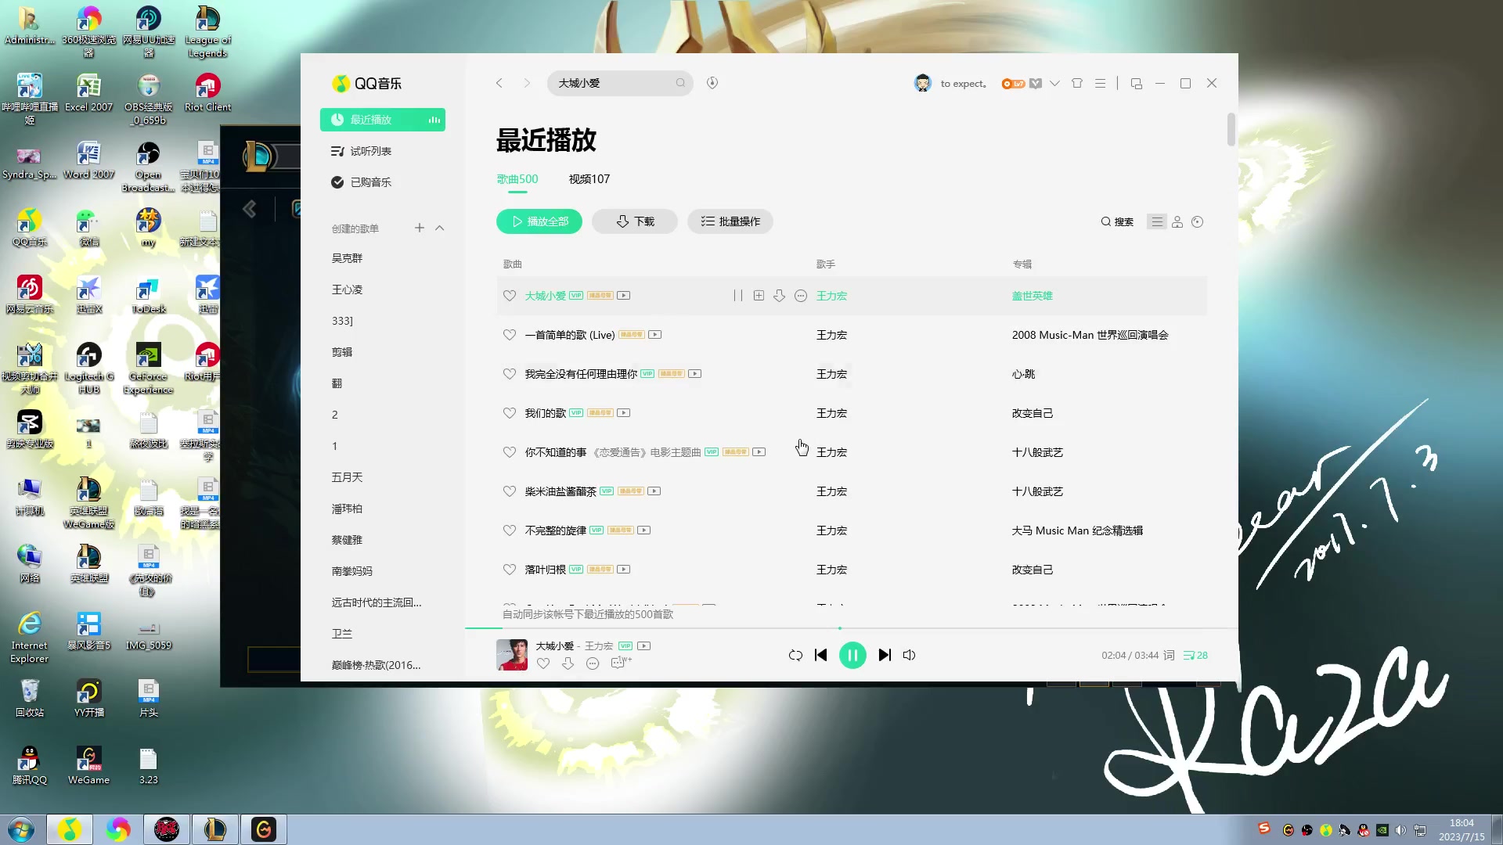Open the 蔡健雅 playlist
Screen dimensions: 1503x845
(x=348, y=540)
